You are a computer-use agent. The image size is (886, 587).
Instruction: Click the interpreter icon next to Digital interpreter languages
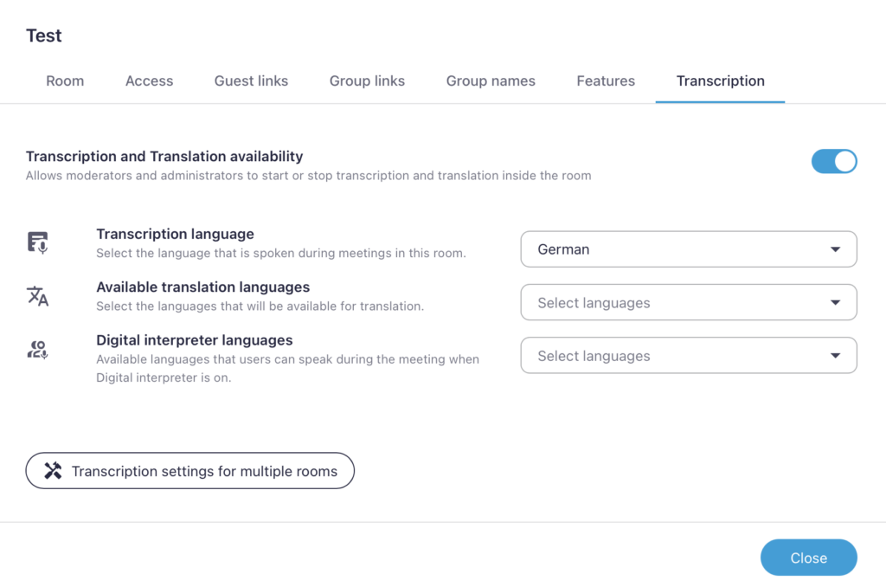click(36, 350)
